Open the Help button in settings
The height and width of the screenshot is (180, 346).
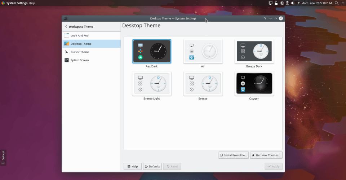(x=132, y=167)
